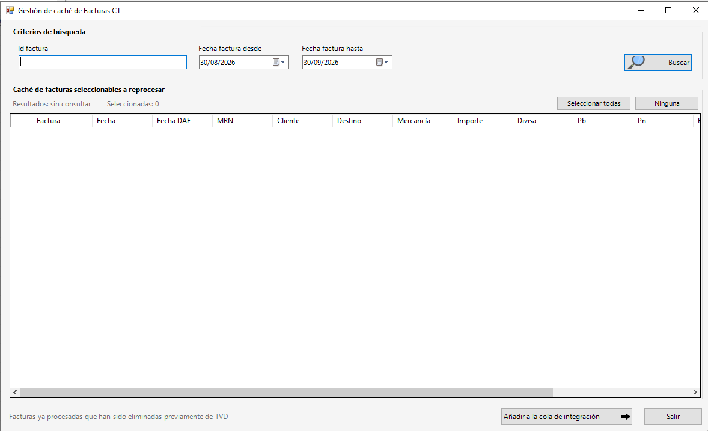
Task: Click the horizontal scrollbar left arrow
Action: pos(15,392)
